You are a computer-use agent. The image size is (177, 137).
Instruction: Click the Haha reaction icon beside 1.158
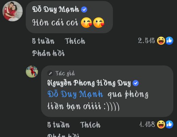[161, 124]
